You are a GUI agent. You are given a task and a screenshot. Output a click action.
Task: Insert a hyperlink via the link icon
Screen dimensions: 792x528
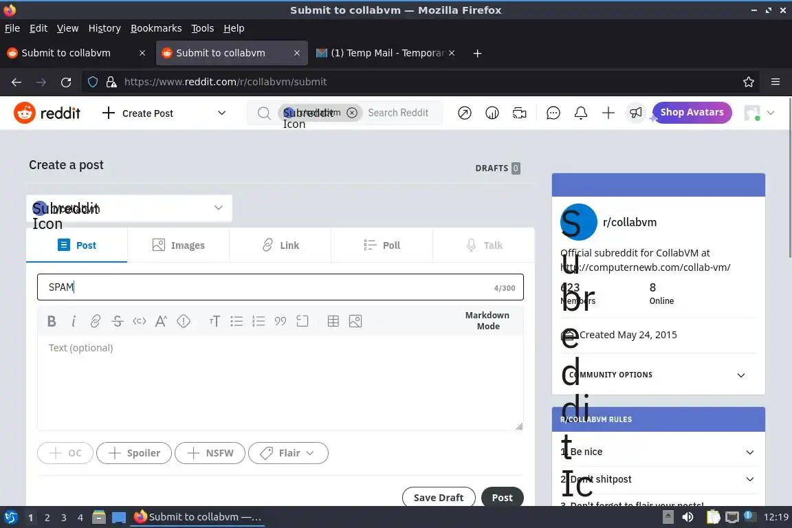pyautogui.click(x=96, y=321)
